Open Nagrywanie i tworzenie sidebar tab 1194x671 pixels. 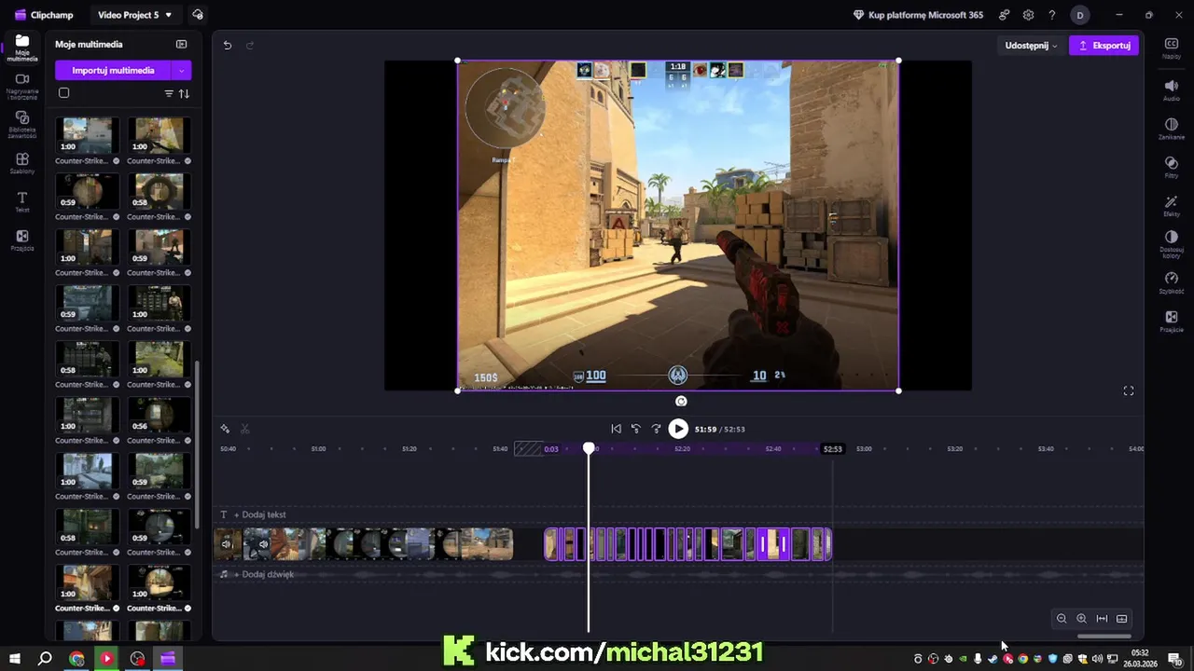point(22,86)
